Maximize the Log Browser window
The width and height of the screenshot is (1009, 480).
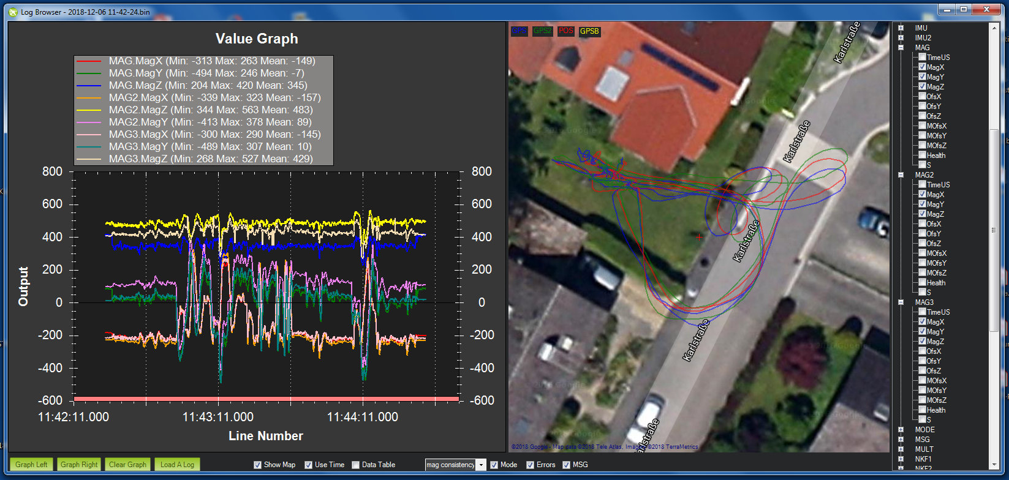(x=964, y=10)
